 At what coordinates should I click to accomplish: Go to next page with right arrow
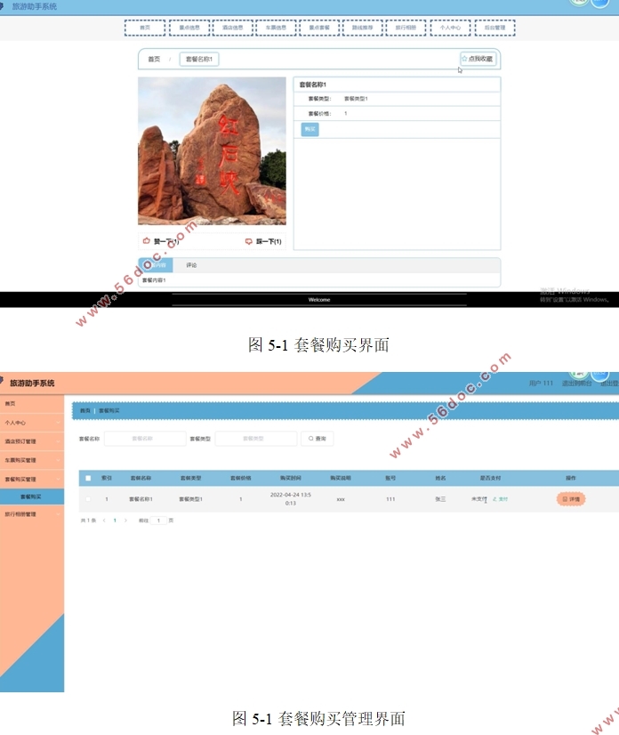(x=125, y=520)
